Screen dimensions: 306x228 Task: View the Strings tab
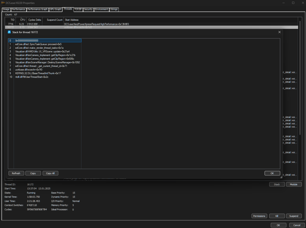point(114,9)
